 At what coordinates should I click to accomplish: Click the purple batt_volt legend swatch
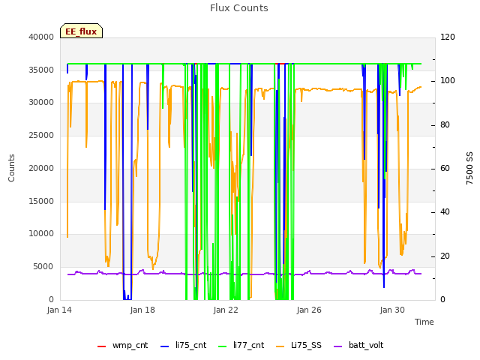pos(337,346)
